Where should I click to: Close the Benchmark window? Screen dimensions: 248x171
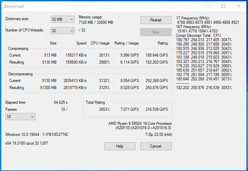[239, 6]
